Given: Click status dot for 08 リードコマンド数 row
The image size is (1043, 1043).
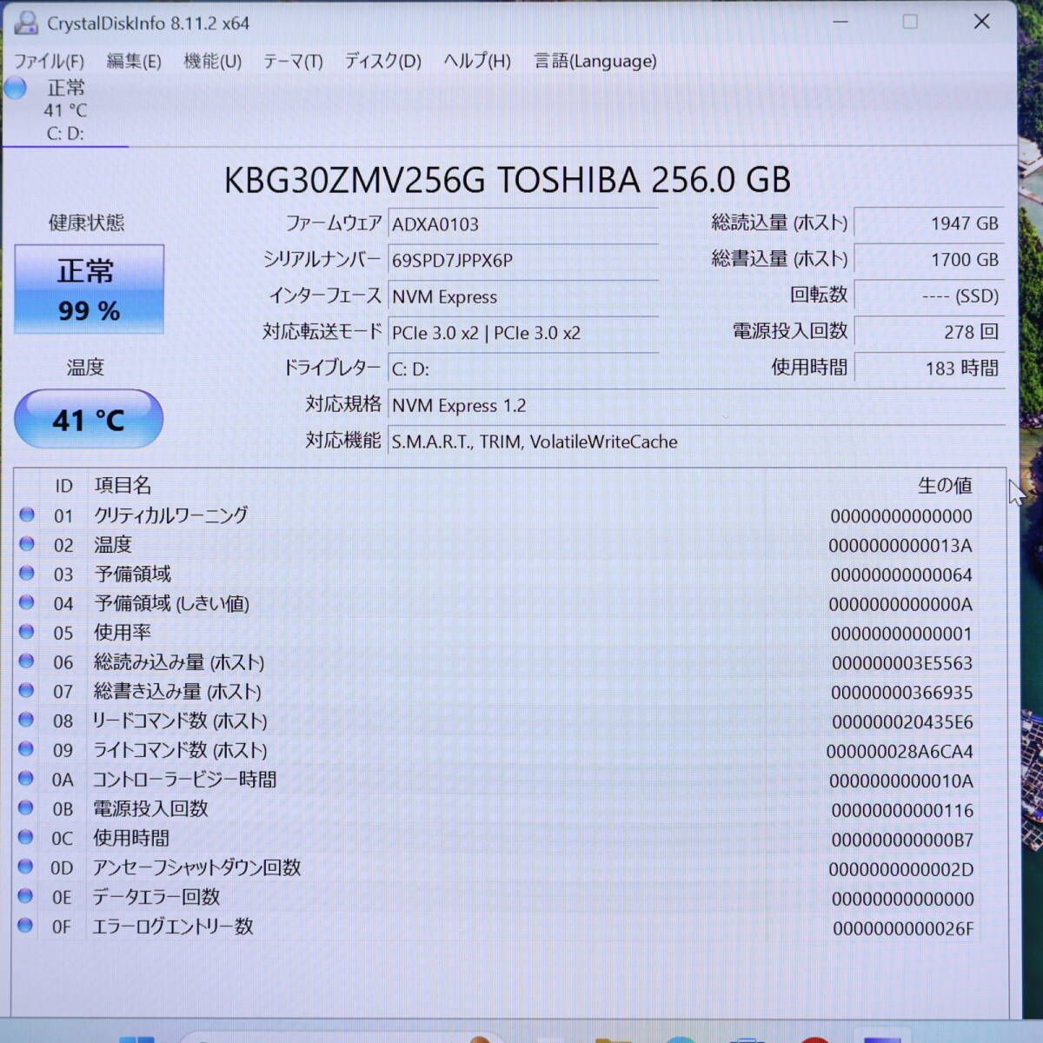Looking at the screenshot, I should pos(27,720).
